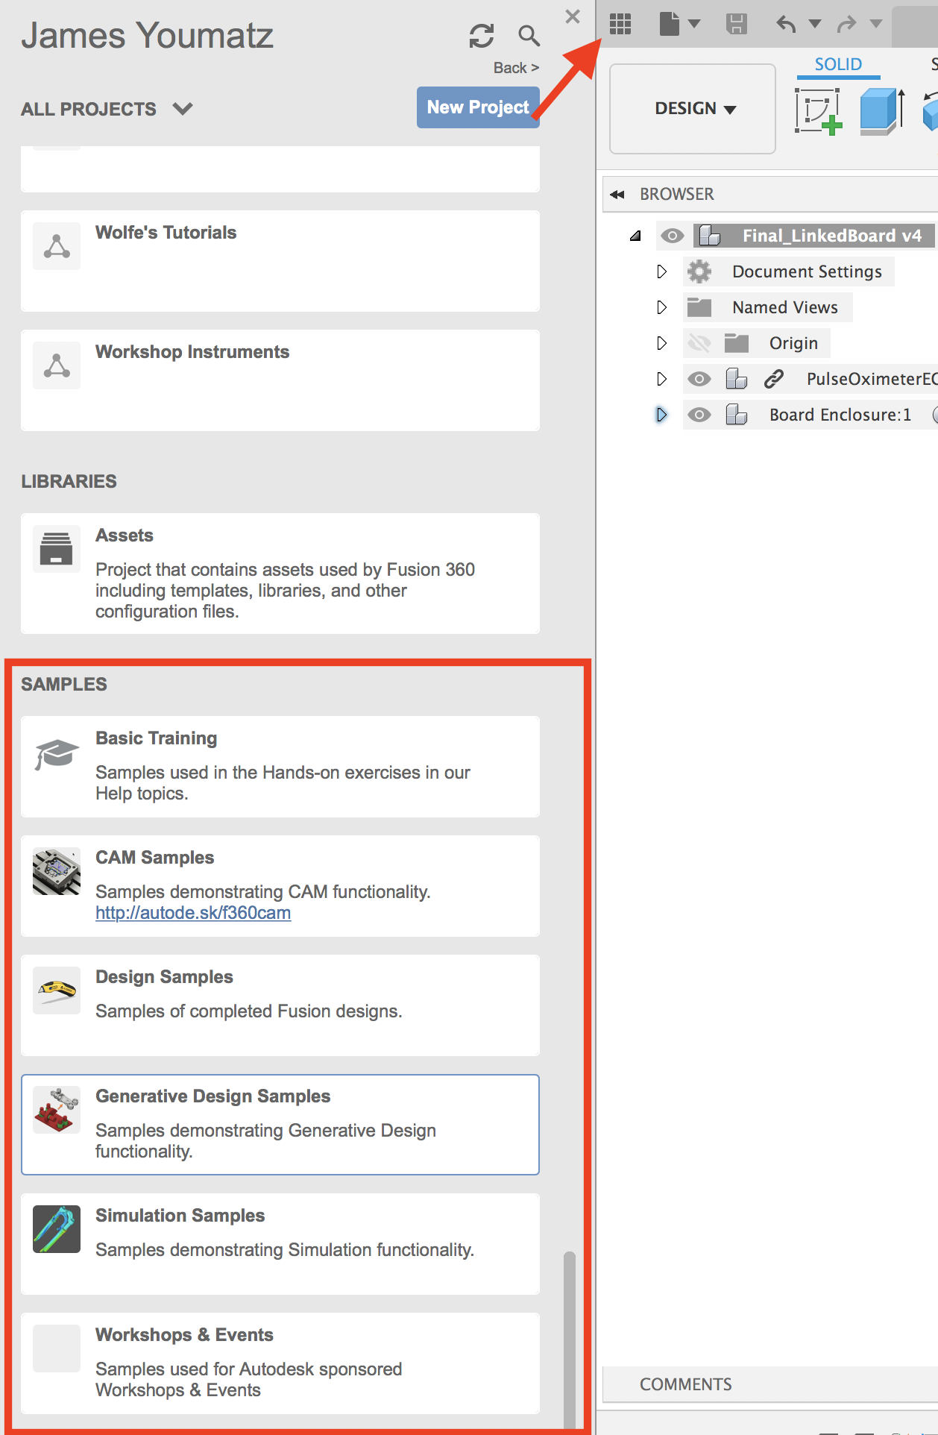938x1435 pixels.
Task: Open the Assets library
Action: pyautogui.click(x=280, y=574)
